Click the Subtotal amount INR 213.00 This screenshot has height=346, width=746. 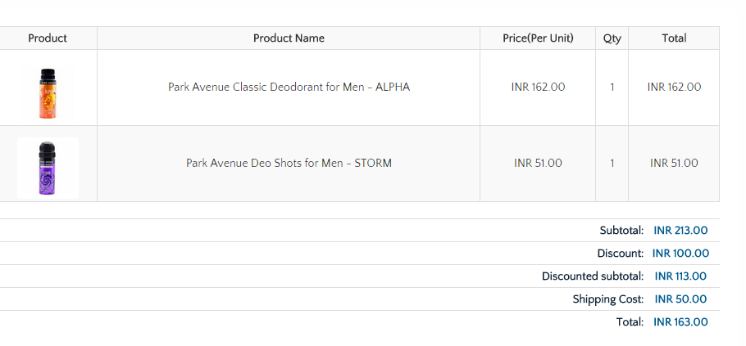[x=680, y=231]
